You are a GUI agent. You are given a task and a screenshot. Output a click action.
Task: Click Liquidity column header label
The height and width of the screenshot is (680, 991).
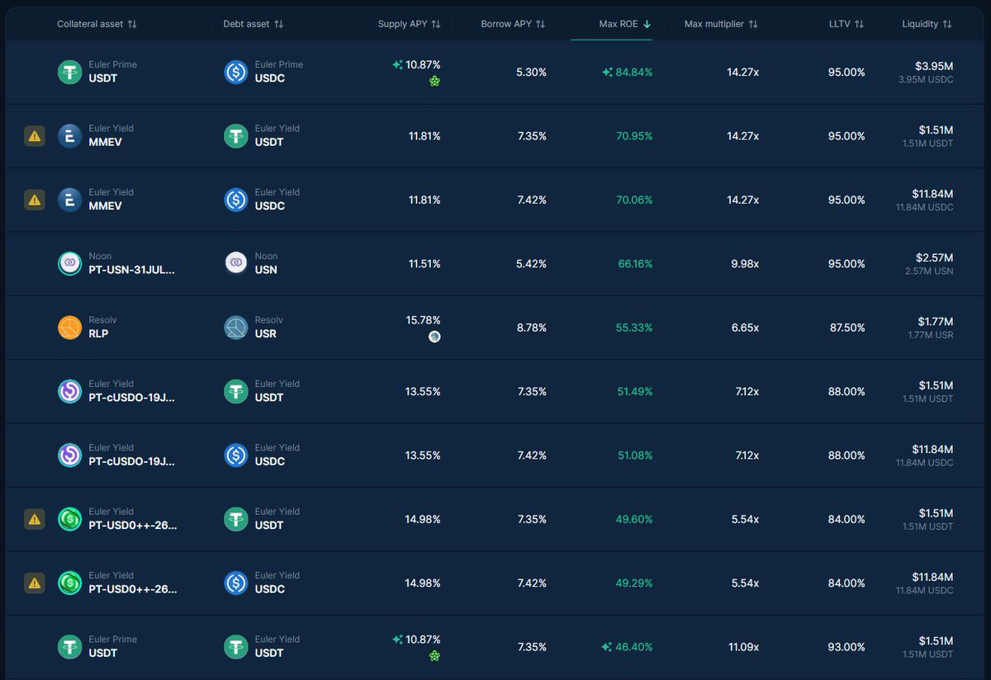coord(920,24)
